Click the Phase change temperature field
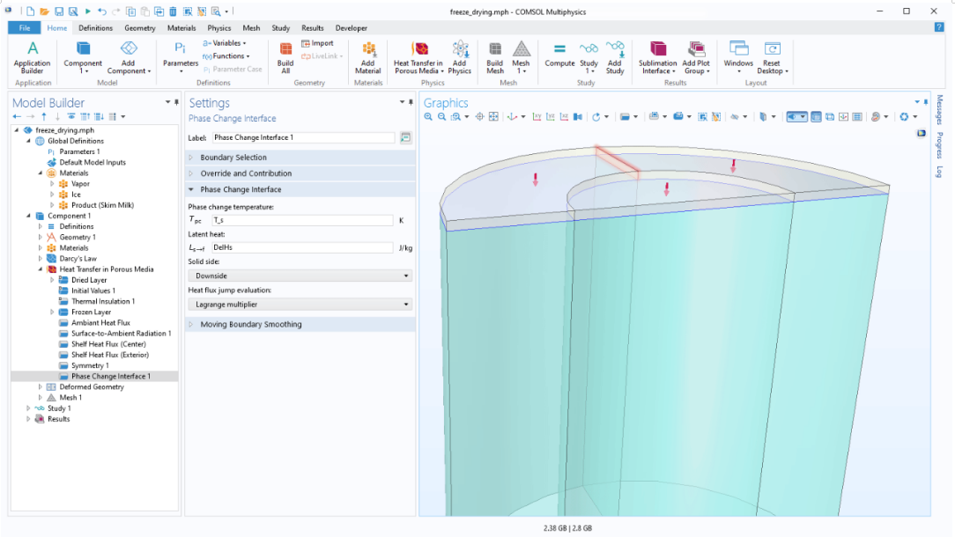The width and height of the screenshot is (955, 537). coord(302,220)
